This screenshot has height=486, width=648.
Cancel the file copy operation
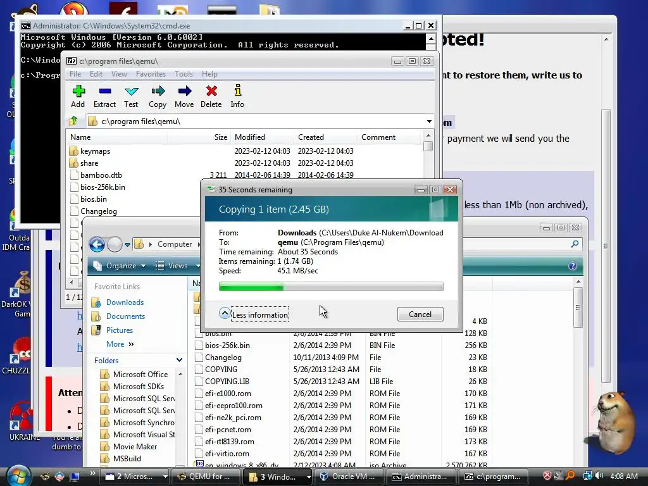[420, 314]
